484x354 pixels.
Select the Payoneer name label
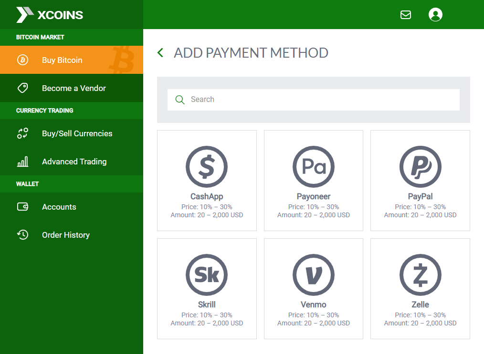point(314,196)
